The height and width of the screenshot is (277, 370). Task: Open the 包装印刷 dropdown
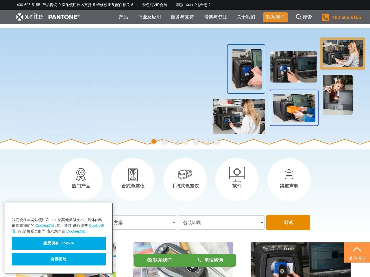(x=221, y=222)
